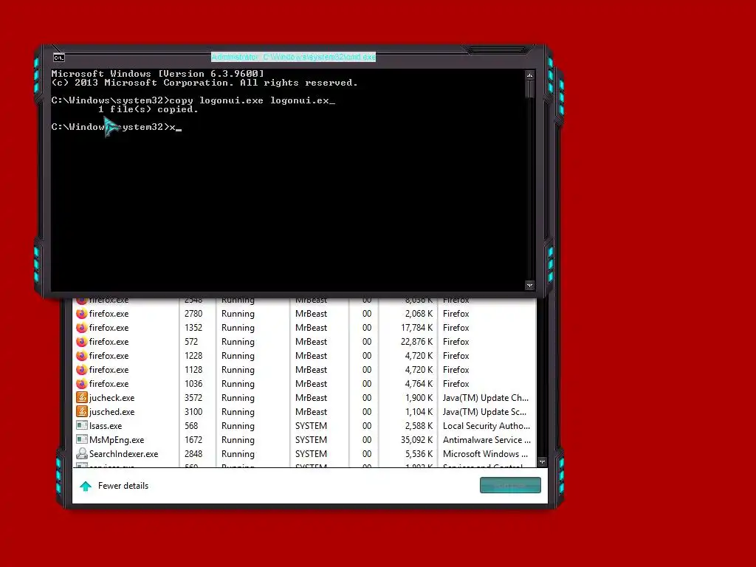Click the Command Prompt scroll up arrow
The width and height of the screenshot is (756, 567).
click(x=530, y=75)
